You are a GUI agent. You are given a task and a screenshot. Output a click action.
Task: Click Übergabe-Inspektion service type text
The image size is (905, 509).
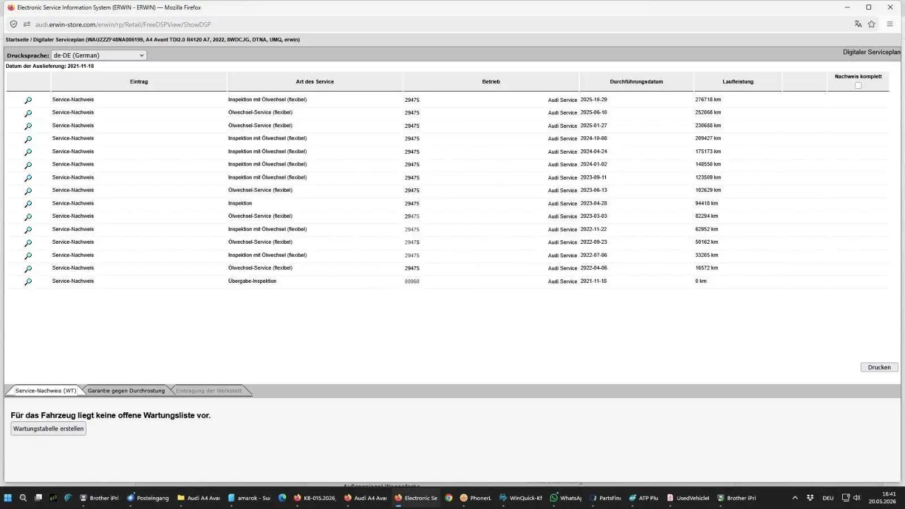click(x=252, y=281)
